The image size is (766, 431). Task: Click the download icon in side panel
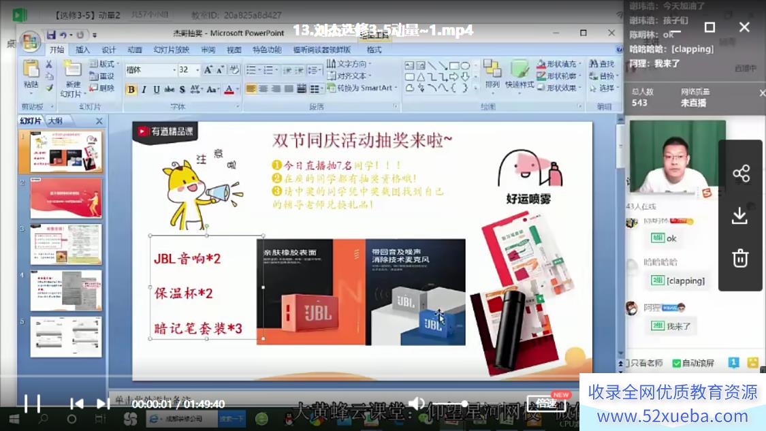[x=739, y=215]
